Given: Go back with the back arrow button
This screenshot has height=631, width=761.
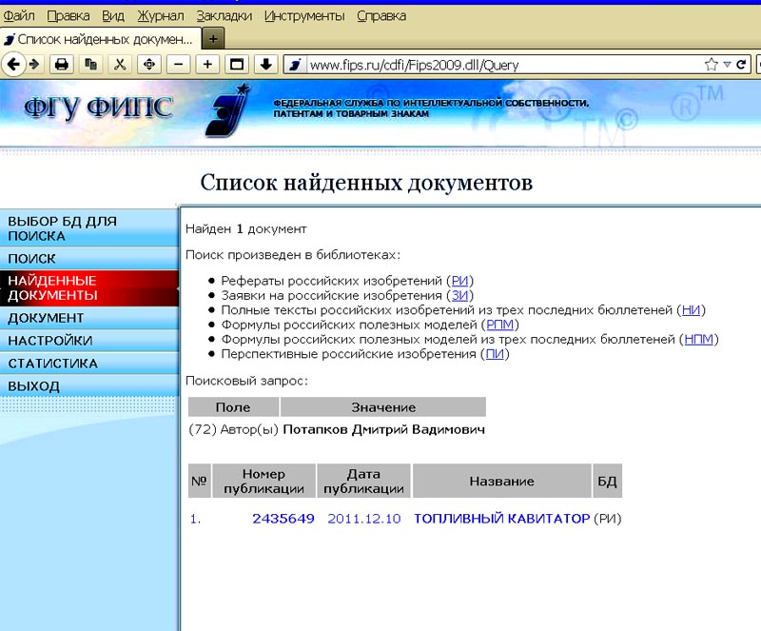Looking at the screenshot, I should pyautogui.click(x=13, y=64).
